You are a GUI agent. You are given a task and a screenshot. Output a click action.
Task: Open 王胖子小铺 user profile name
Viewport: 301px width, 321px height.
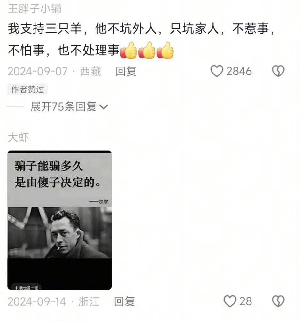(x=35, y=8)
